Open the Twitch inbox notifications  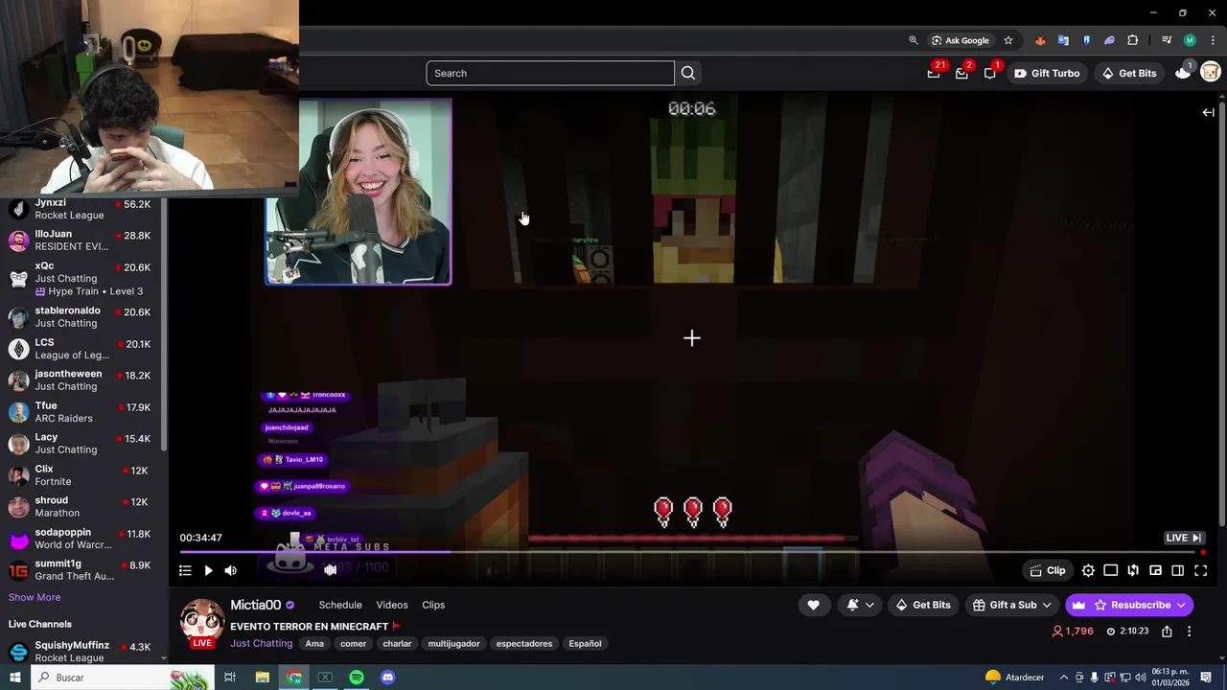[x=961, y=73]
